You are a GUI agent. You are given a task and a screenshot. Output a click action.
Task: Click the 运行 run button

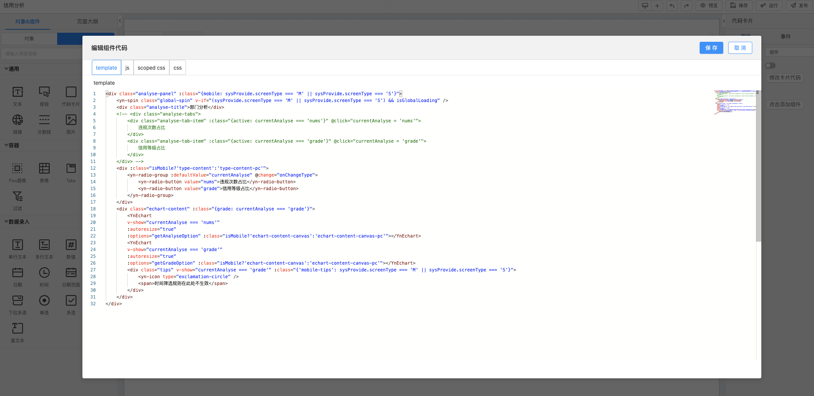tap(769, 6)
